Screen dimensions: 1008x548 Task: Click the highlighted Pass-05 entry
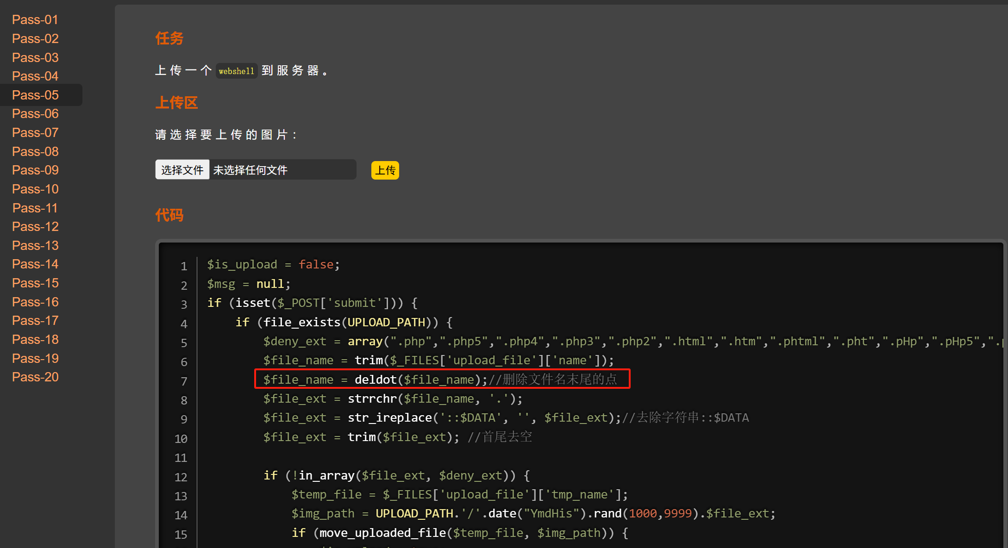pyautogui.click(x=35, y=95)
